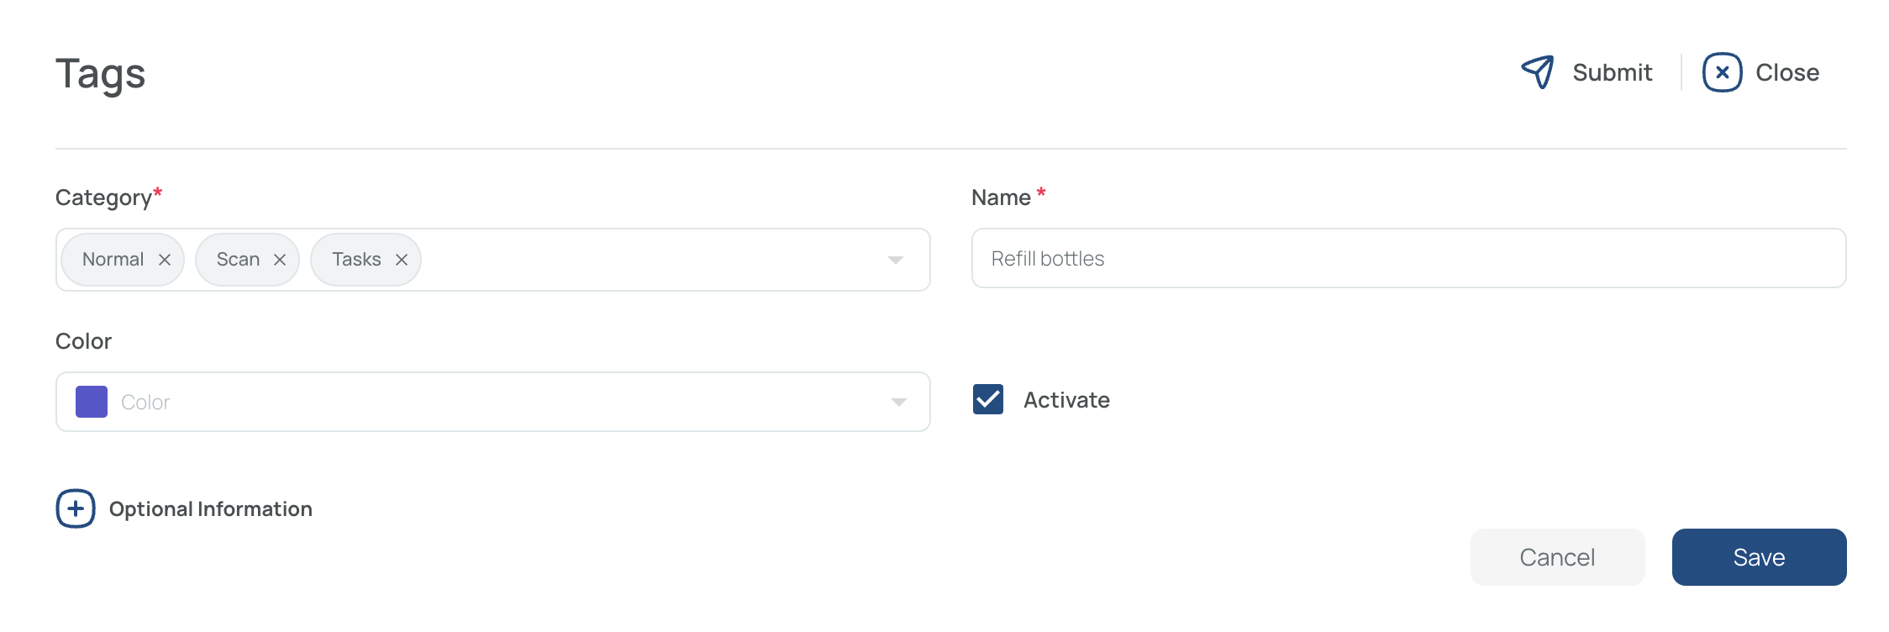Image resolution: width=1889 pixels, height=632 pixels.
Task: Click the Activate label
Action: (1066, 400)
